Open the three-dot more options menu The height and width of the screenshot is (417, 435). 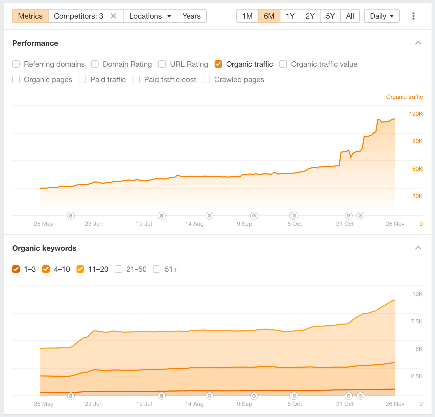pyautogui.click(x=413, y=16)
